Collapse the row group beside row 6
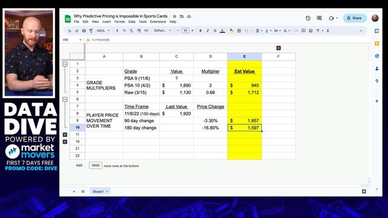This screenshot has height=218, width=388. (x=65, y=99)
